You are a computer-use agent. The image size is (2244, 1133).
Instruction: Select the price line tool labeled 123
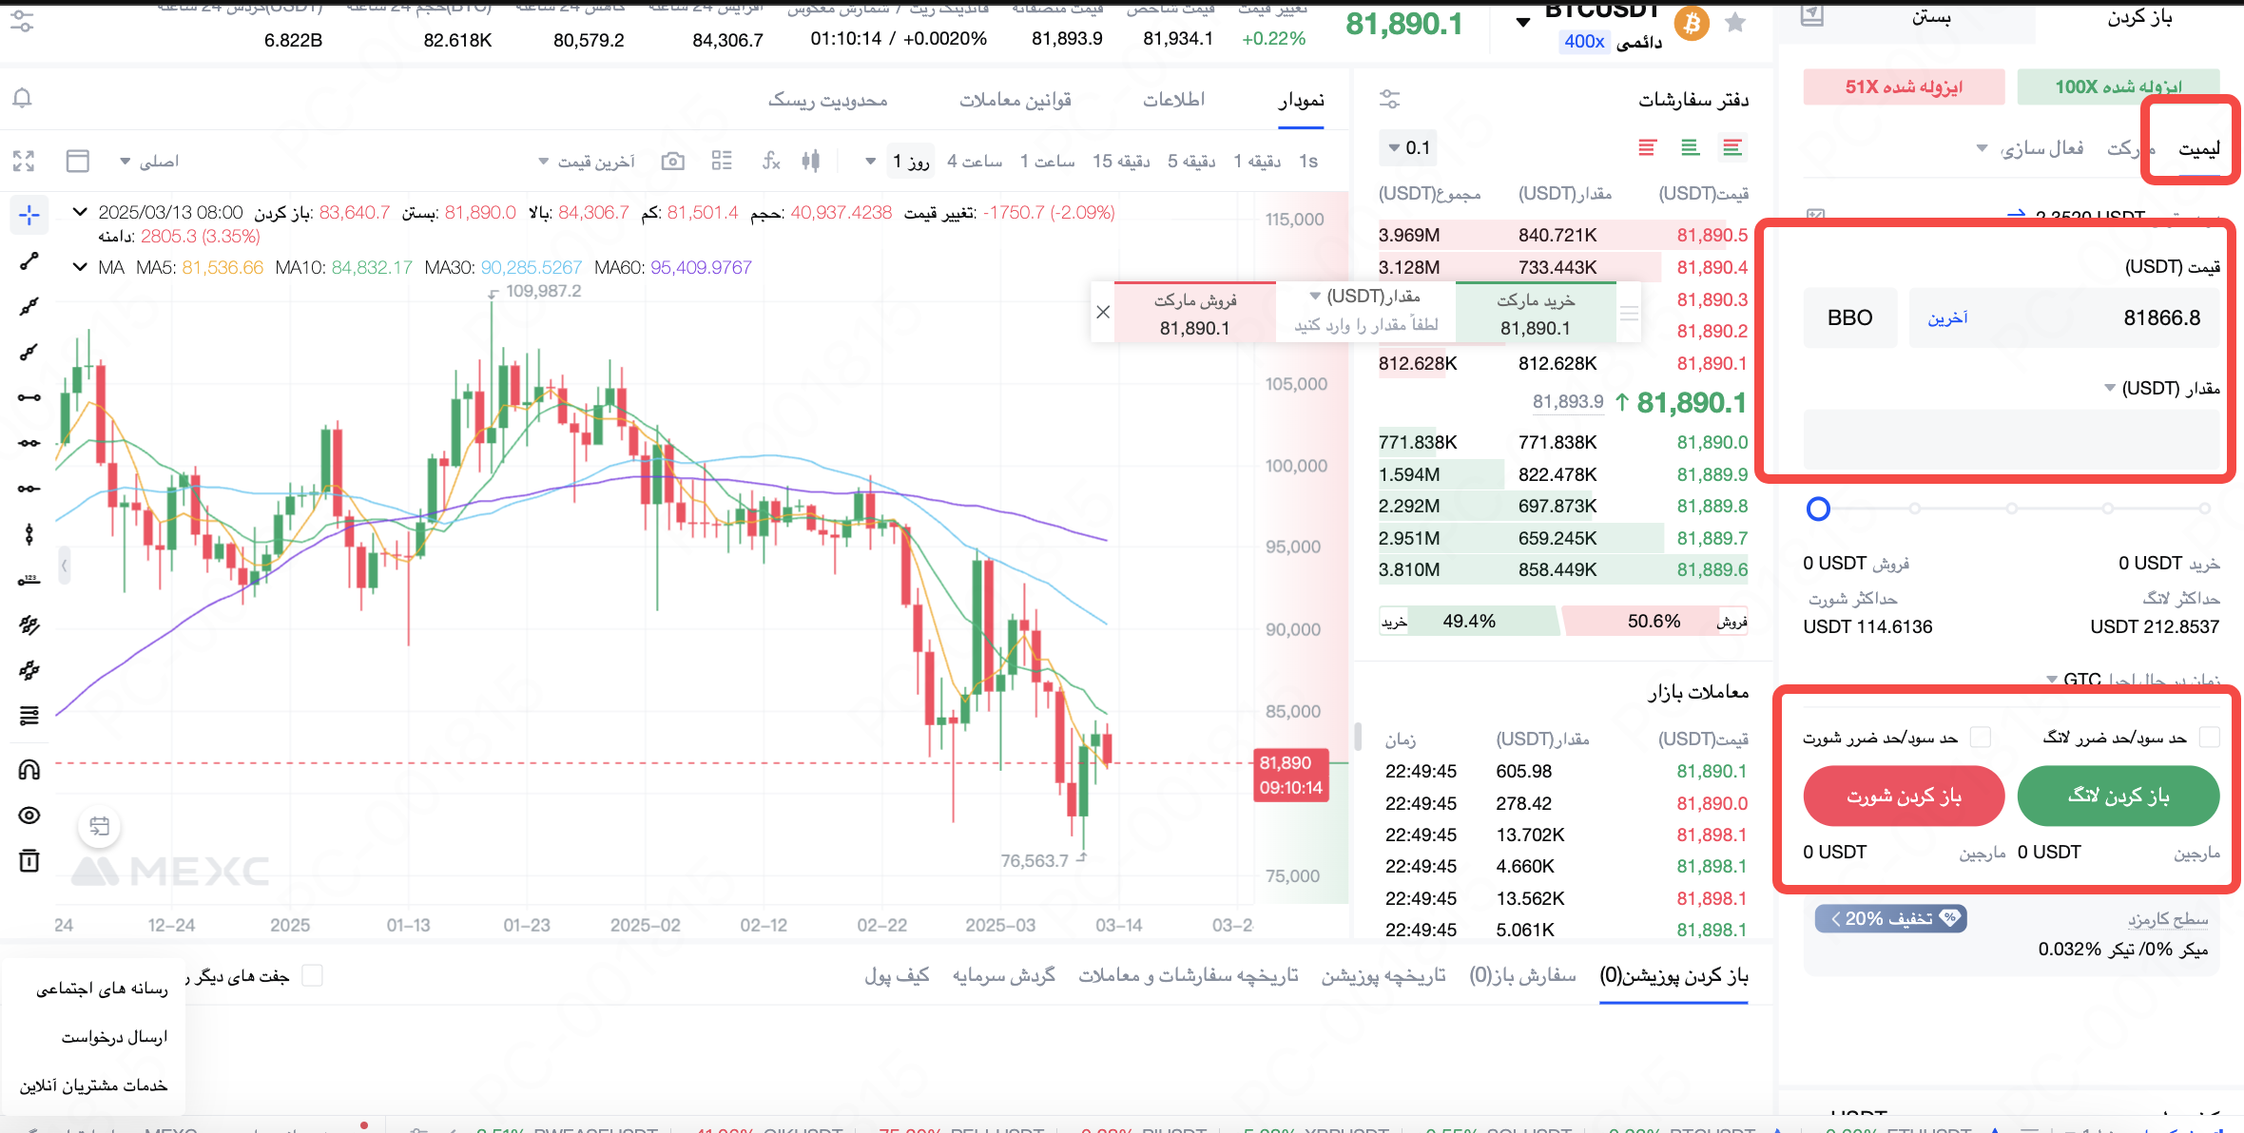point(29,580)
